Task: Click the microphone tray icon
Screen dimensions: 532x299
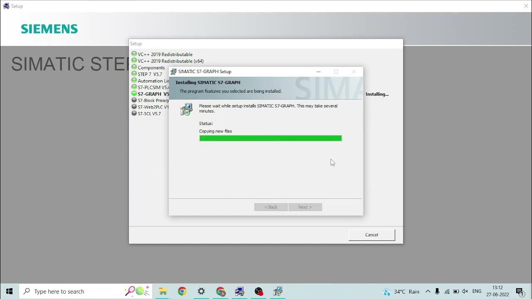Action: point(437,292)
